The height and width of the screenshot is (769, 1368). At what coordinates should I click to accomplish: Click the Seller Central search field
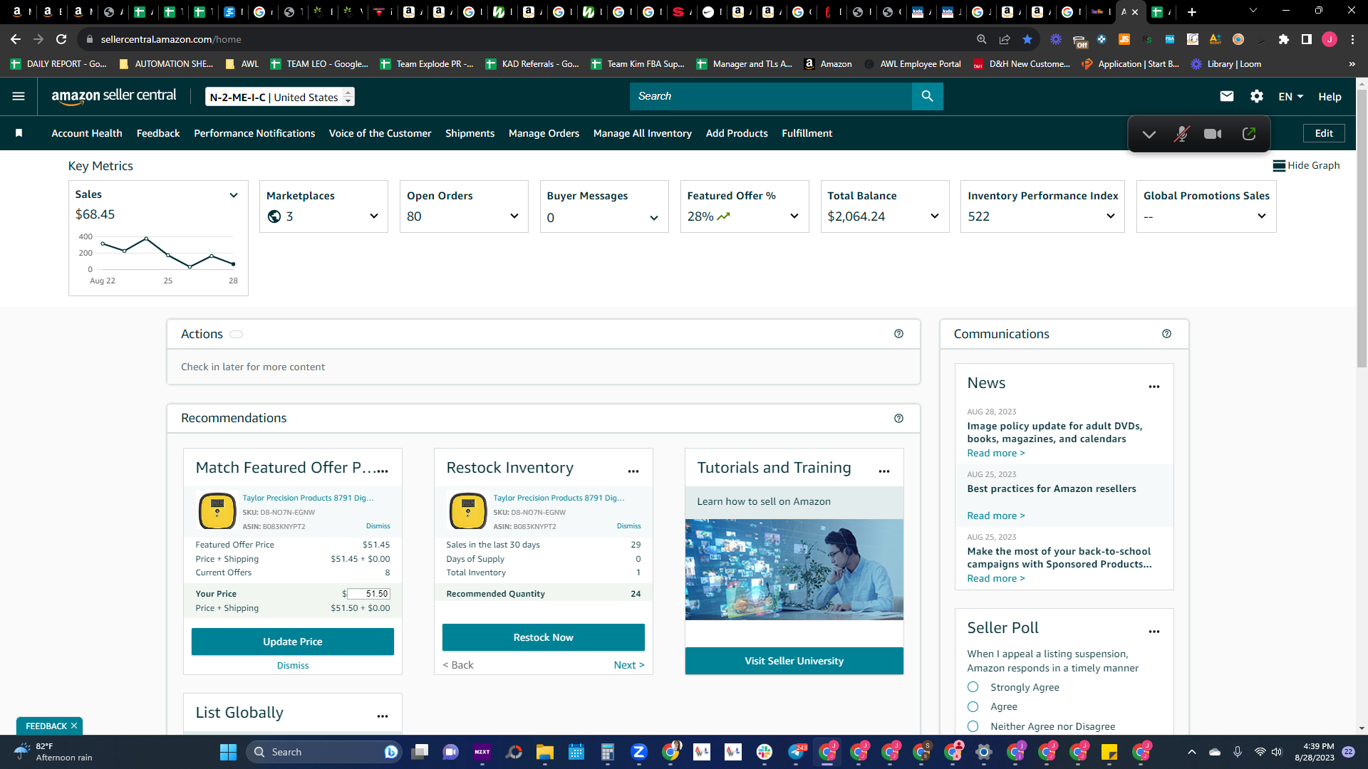coord(771,96)
